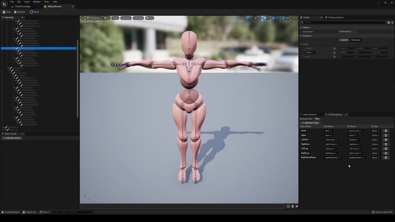Click the Hierarchy panel vertical scrollbar
Image resolution: width=395 pixels, height=222 pixels.
pos(78,78)
